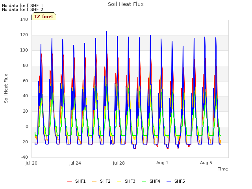Screen dimensions: 252x189
Task: Toggle the SHF2 legend entry
Action: pyautogui.click(x=101, y=181)
